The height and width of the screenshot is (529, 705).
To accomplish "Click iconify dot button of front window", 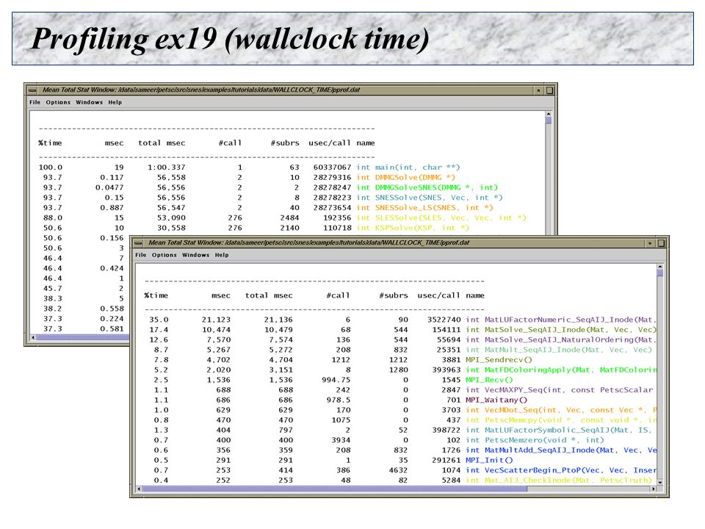I will pyautogui.click(x=650, y=243).
